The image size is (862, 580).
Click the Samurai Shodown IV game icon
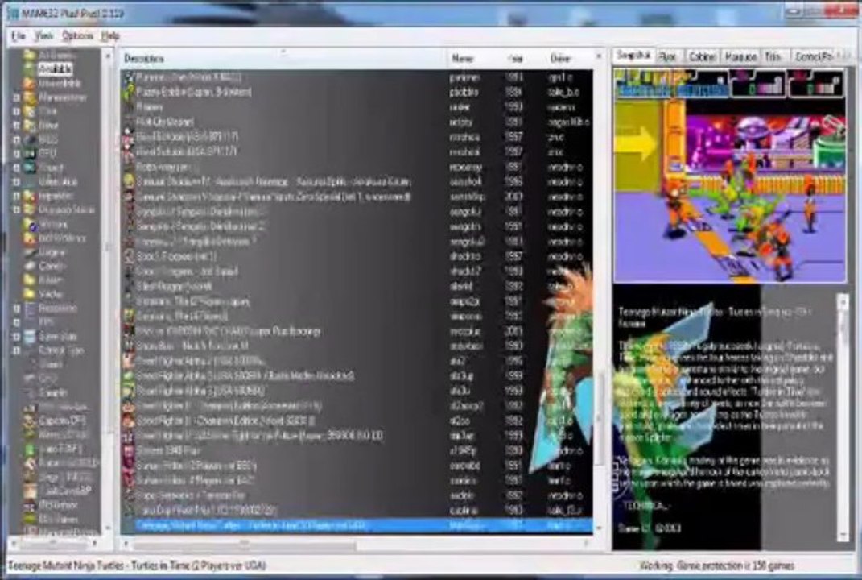pos(129,181)
